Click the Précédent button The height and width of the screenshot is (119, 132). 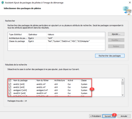pyautogui.click(x=96, y=116)
